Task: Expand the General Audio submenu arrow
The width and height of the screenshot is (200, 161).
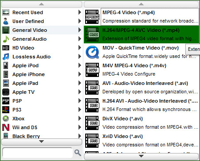Action: click(80, 39)
